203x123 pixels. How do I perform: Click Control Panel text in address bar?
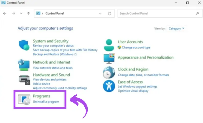click(x=54, y=13)
